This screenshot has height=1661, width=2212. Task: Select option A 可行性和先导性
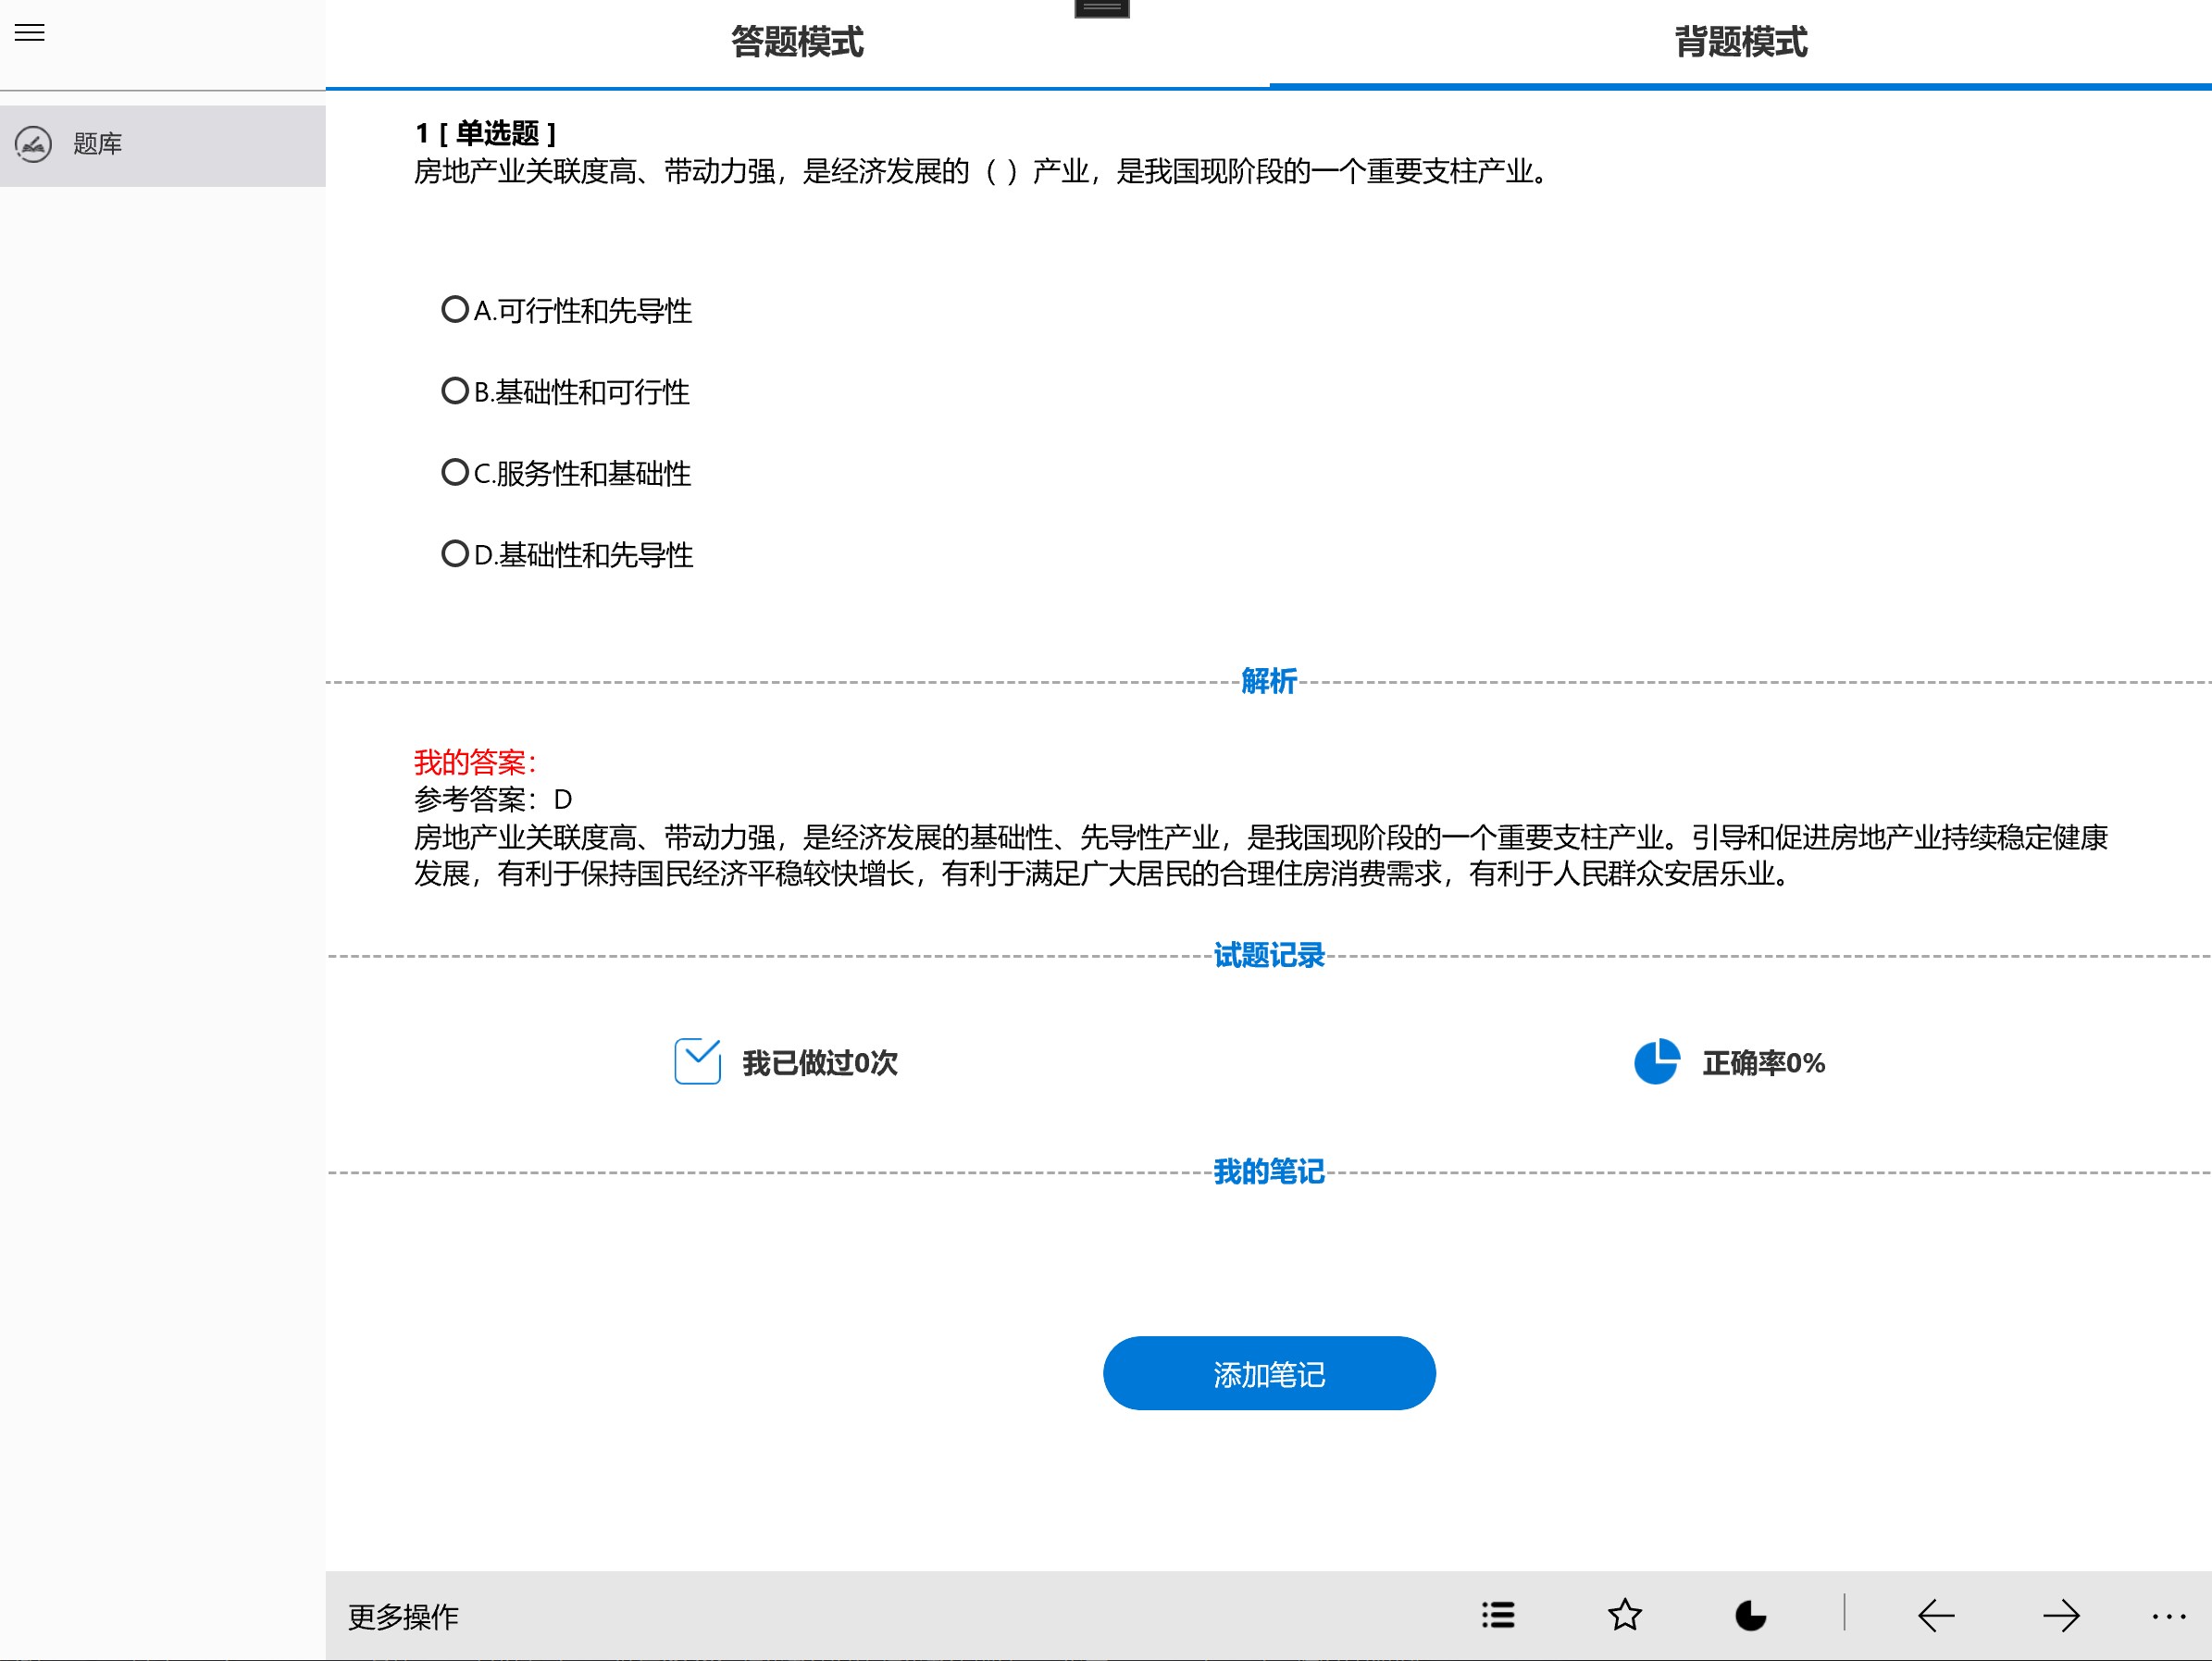coord(455,309)
